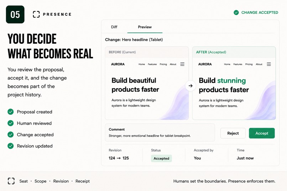Reject the proposed change

pyautogui.click(x=233, y=133)
